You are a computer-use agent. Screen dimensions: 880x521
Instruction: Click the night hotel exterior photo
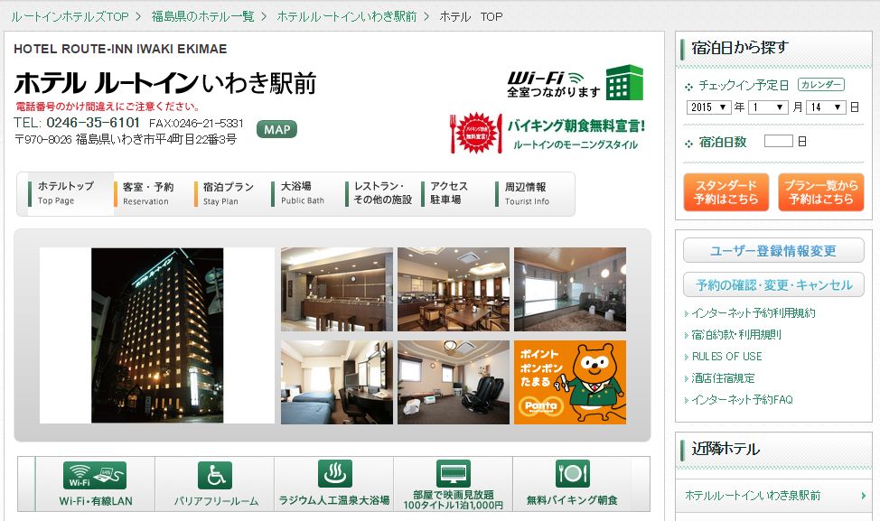point(157,335)
